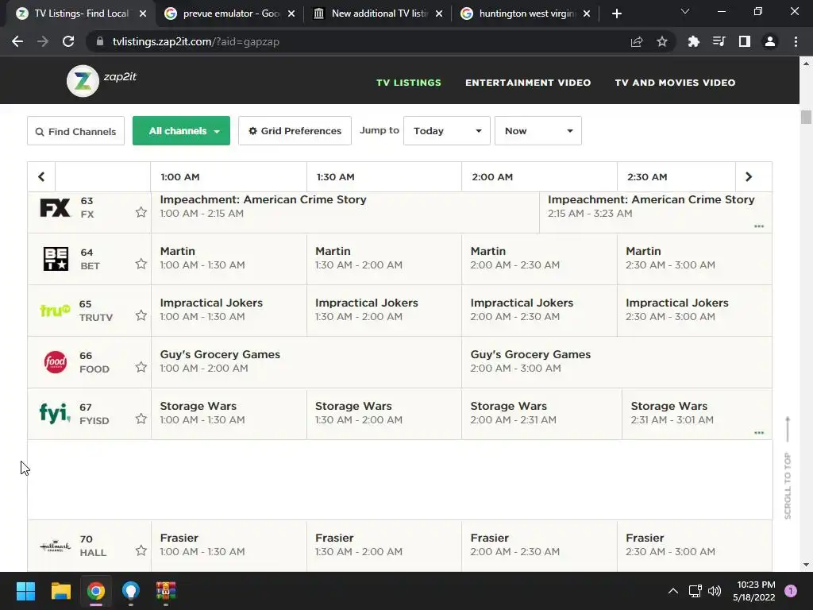Switch to New additional TV listings tab

point(379,14)
